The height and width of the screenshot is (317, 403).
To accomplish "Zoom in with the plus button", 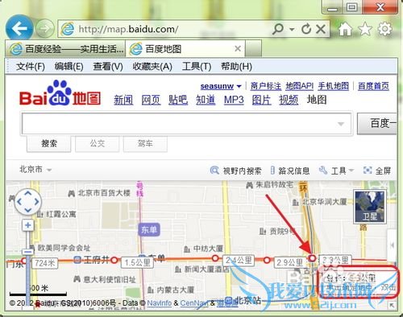I will (28, 225).
